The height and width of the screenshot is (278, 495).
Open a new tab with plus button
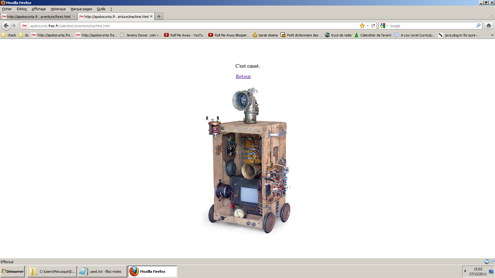pos(159,16)
